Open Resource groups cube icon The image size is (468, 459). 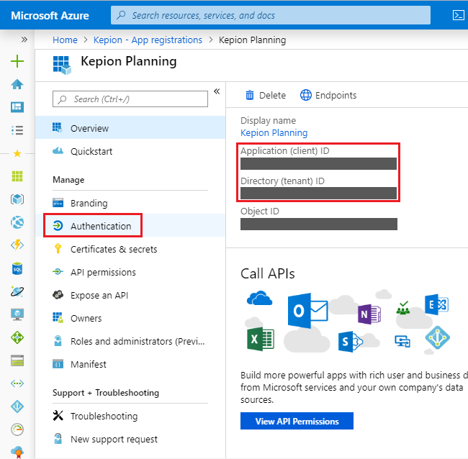pos(17,199)
